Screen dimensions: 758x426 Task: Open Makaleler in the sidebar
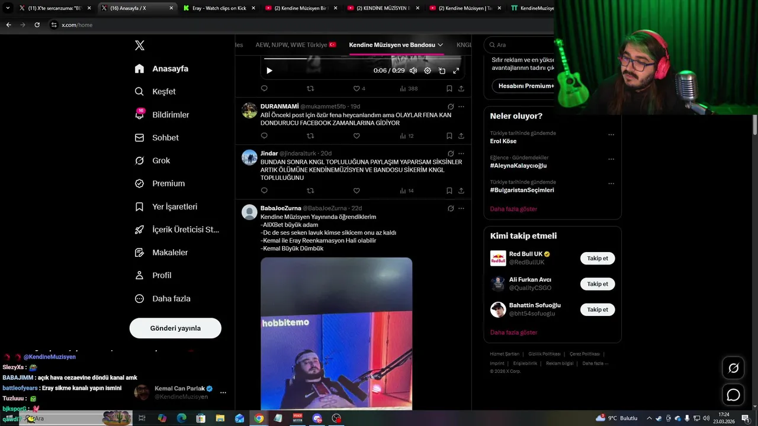161,253
